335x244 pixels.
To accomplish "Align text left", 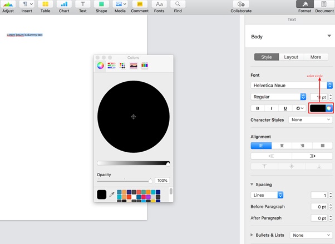I will 261,146.
